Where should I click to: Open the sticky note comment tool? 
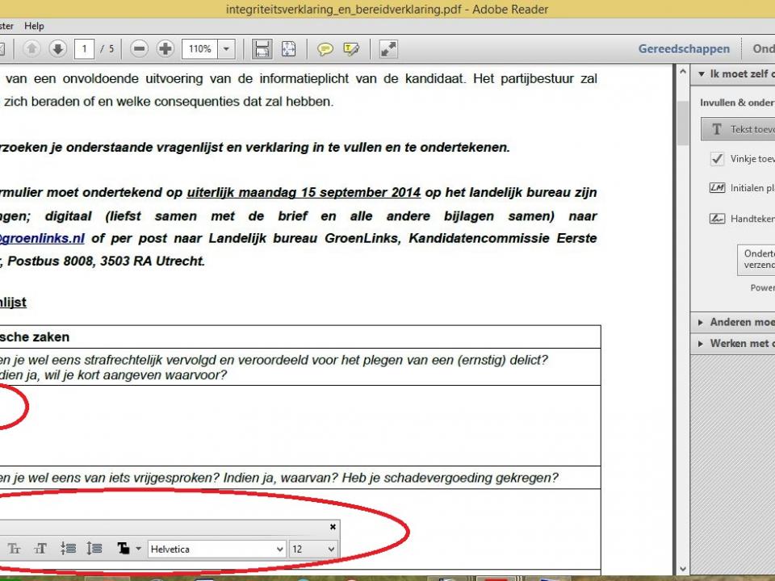[x=325, y=49]
